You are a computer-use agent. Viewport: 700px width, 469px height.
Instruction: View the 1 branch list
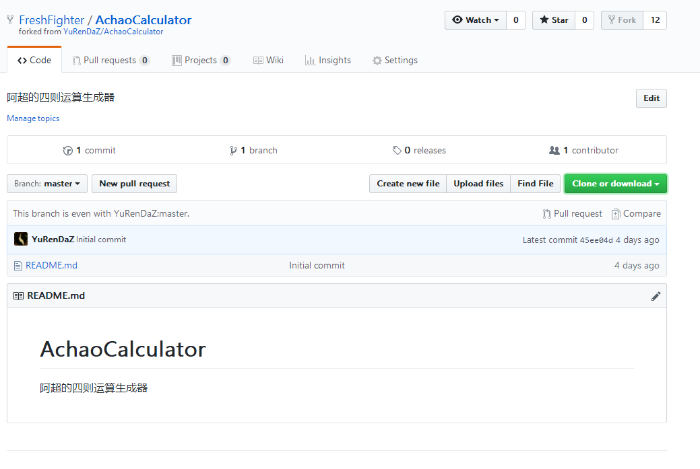(x=253, y=150)
